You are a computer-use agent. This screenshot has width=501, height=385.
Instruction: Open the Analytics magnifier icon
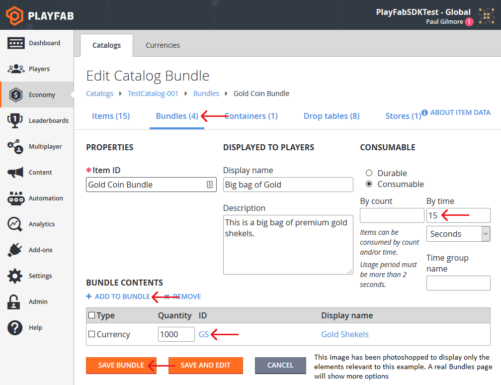[x=15, y=224]
